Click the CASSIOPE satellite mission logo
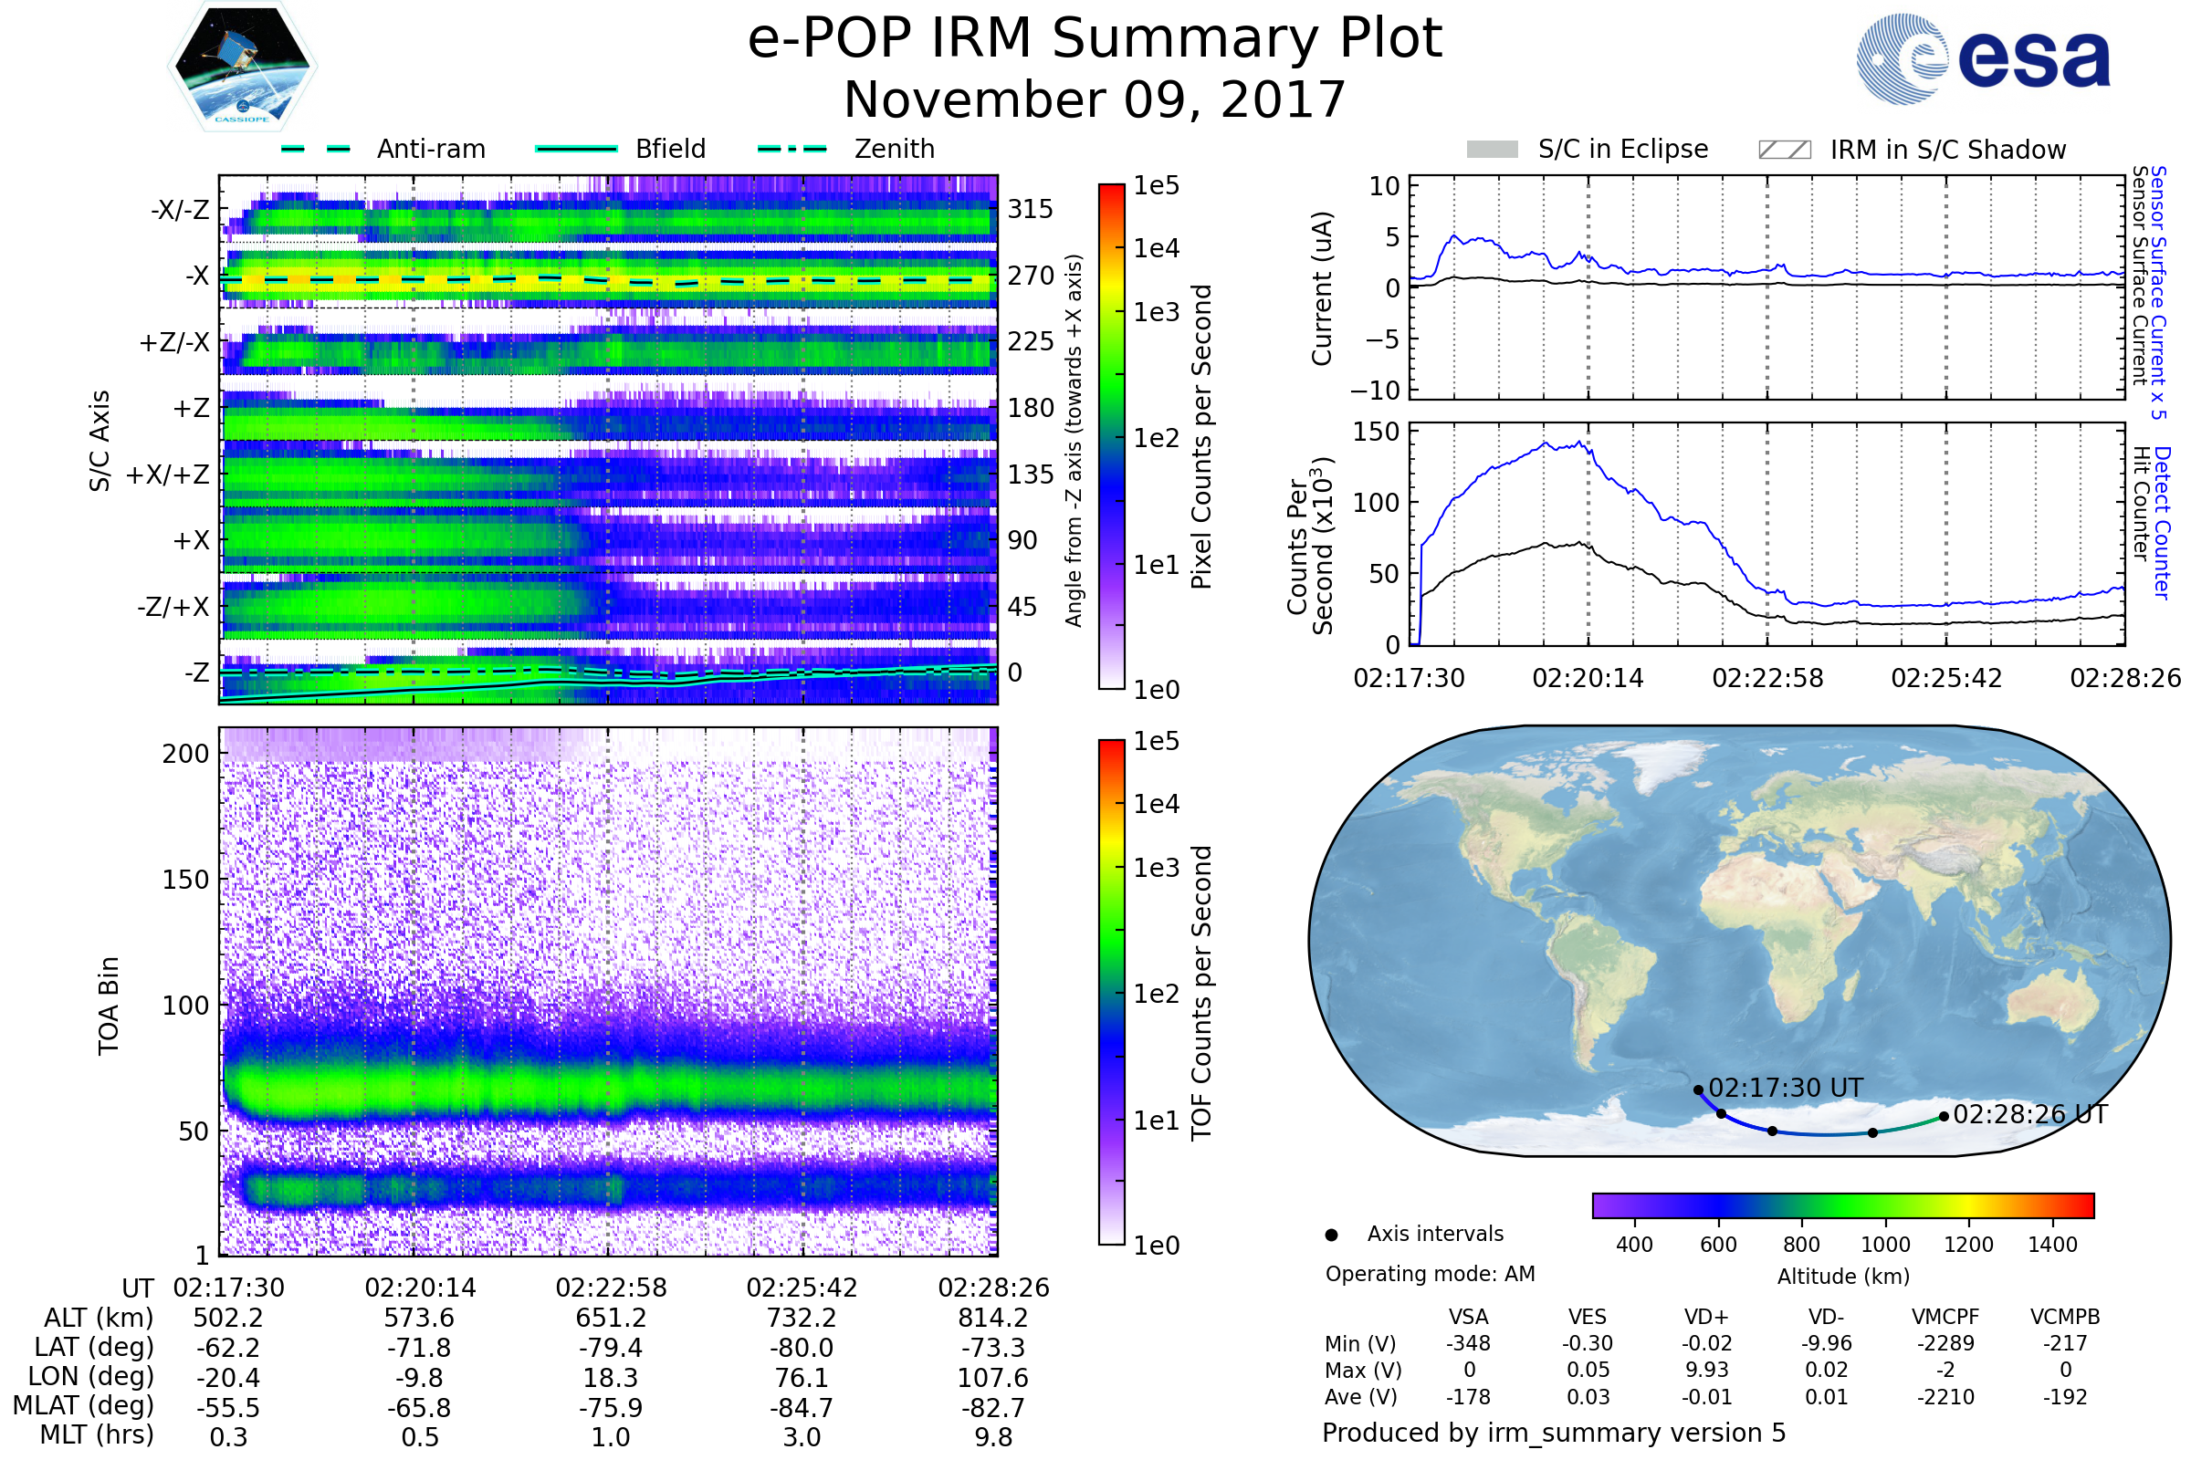The image size is (2191, 1460). click(x=242, y=67)
